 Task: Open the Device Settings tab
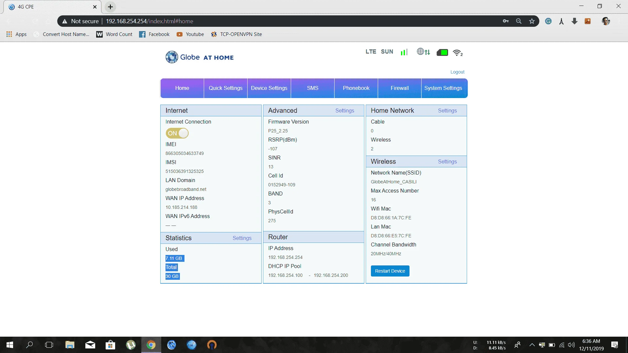click(x=269, y=88)
